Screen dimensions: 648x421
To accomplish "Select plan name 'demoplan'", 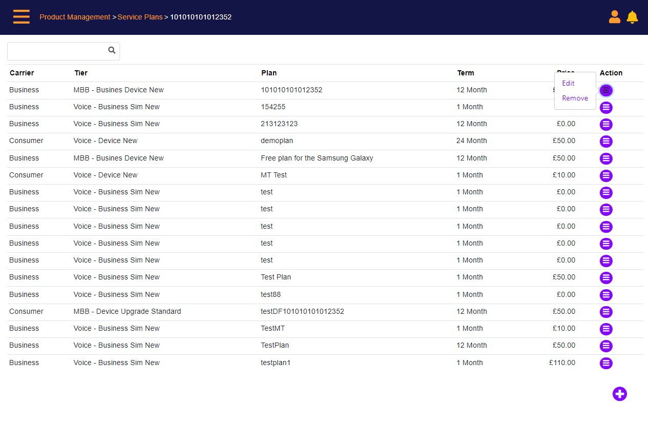I will (277, 141).
